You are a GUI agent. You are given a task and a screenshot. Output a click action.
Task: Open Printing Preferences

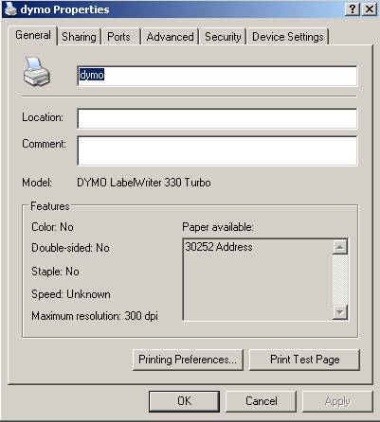click(188, 360)
